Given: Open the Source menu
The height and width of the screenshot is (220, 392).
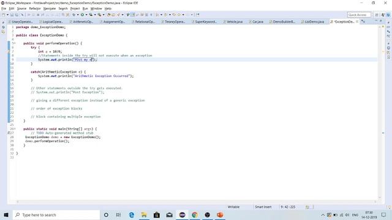Looking at the screenshot, I should 21,9.
